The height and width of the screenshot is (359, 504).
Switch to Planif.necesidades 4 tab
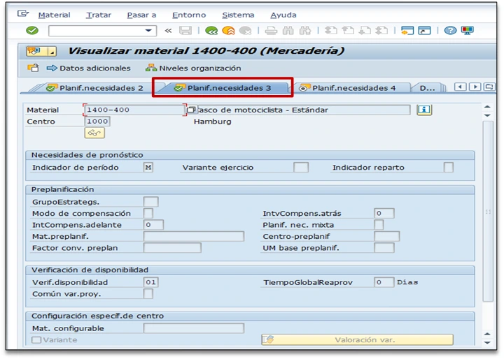353,88
